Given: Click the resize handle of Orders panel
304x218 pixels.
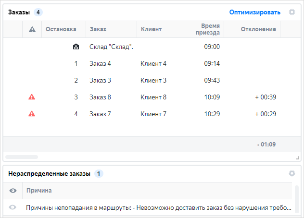Looking at the screenshot, I should coord(297,157).
